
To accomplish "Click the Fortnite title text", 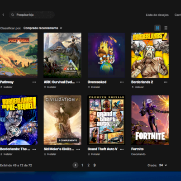I will [138, 149].
